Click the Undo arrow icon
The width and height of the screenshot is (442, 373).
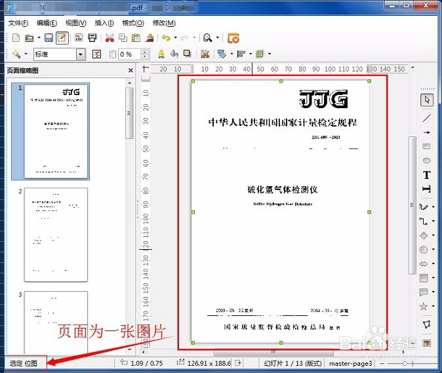pyautogui.click(x=166, y=38)
